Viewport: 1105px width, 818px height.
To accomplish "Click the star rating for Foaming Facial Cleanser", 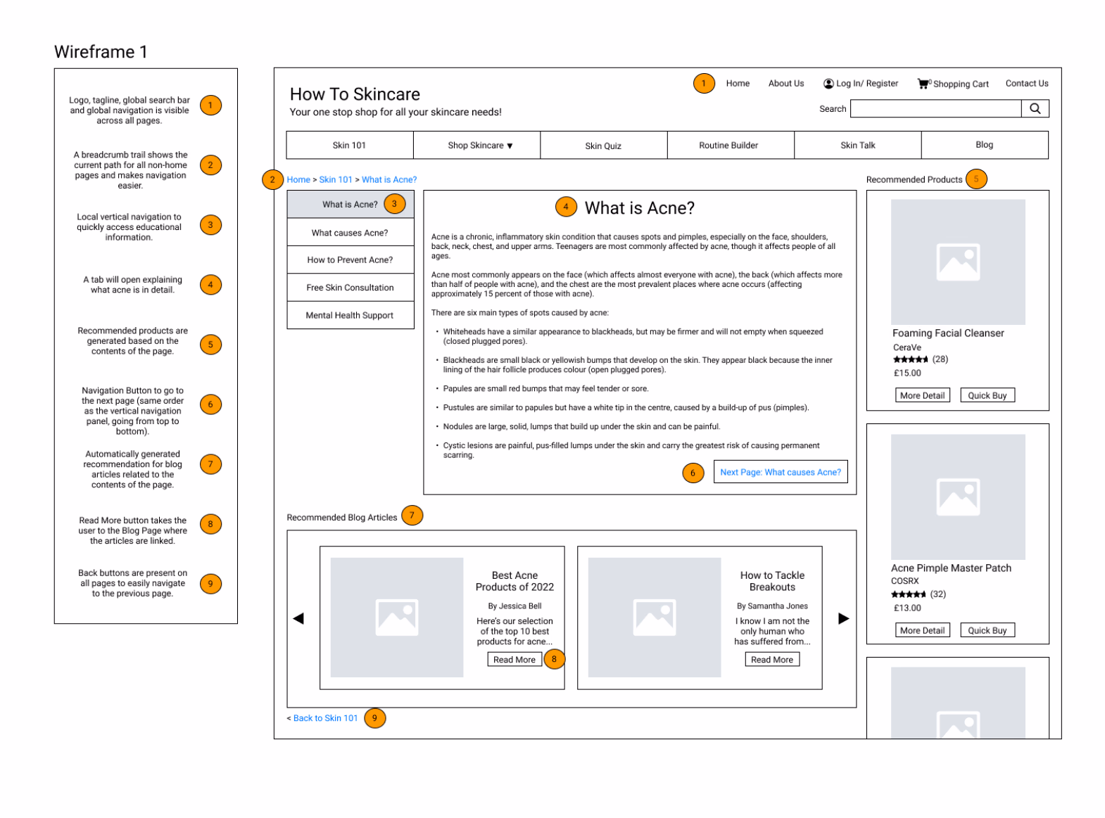I will (x=911, y=359).
